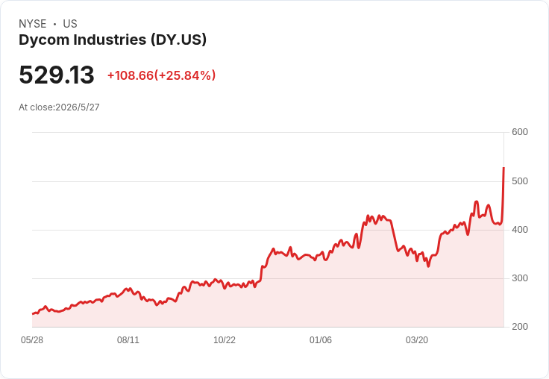This screenshot has height=379, width=549.
Task: Click the 200 price axis label
Action: click(x=520, y=327)
